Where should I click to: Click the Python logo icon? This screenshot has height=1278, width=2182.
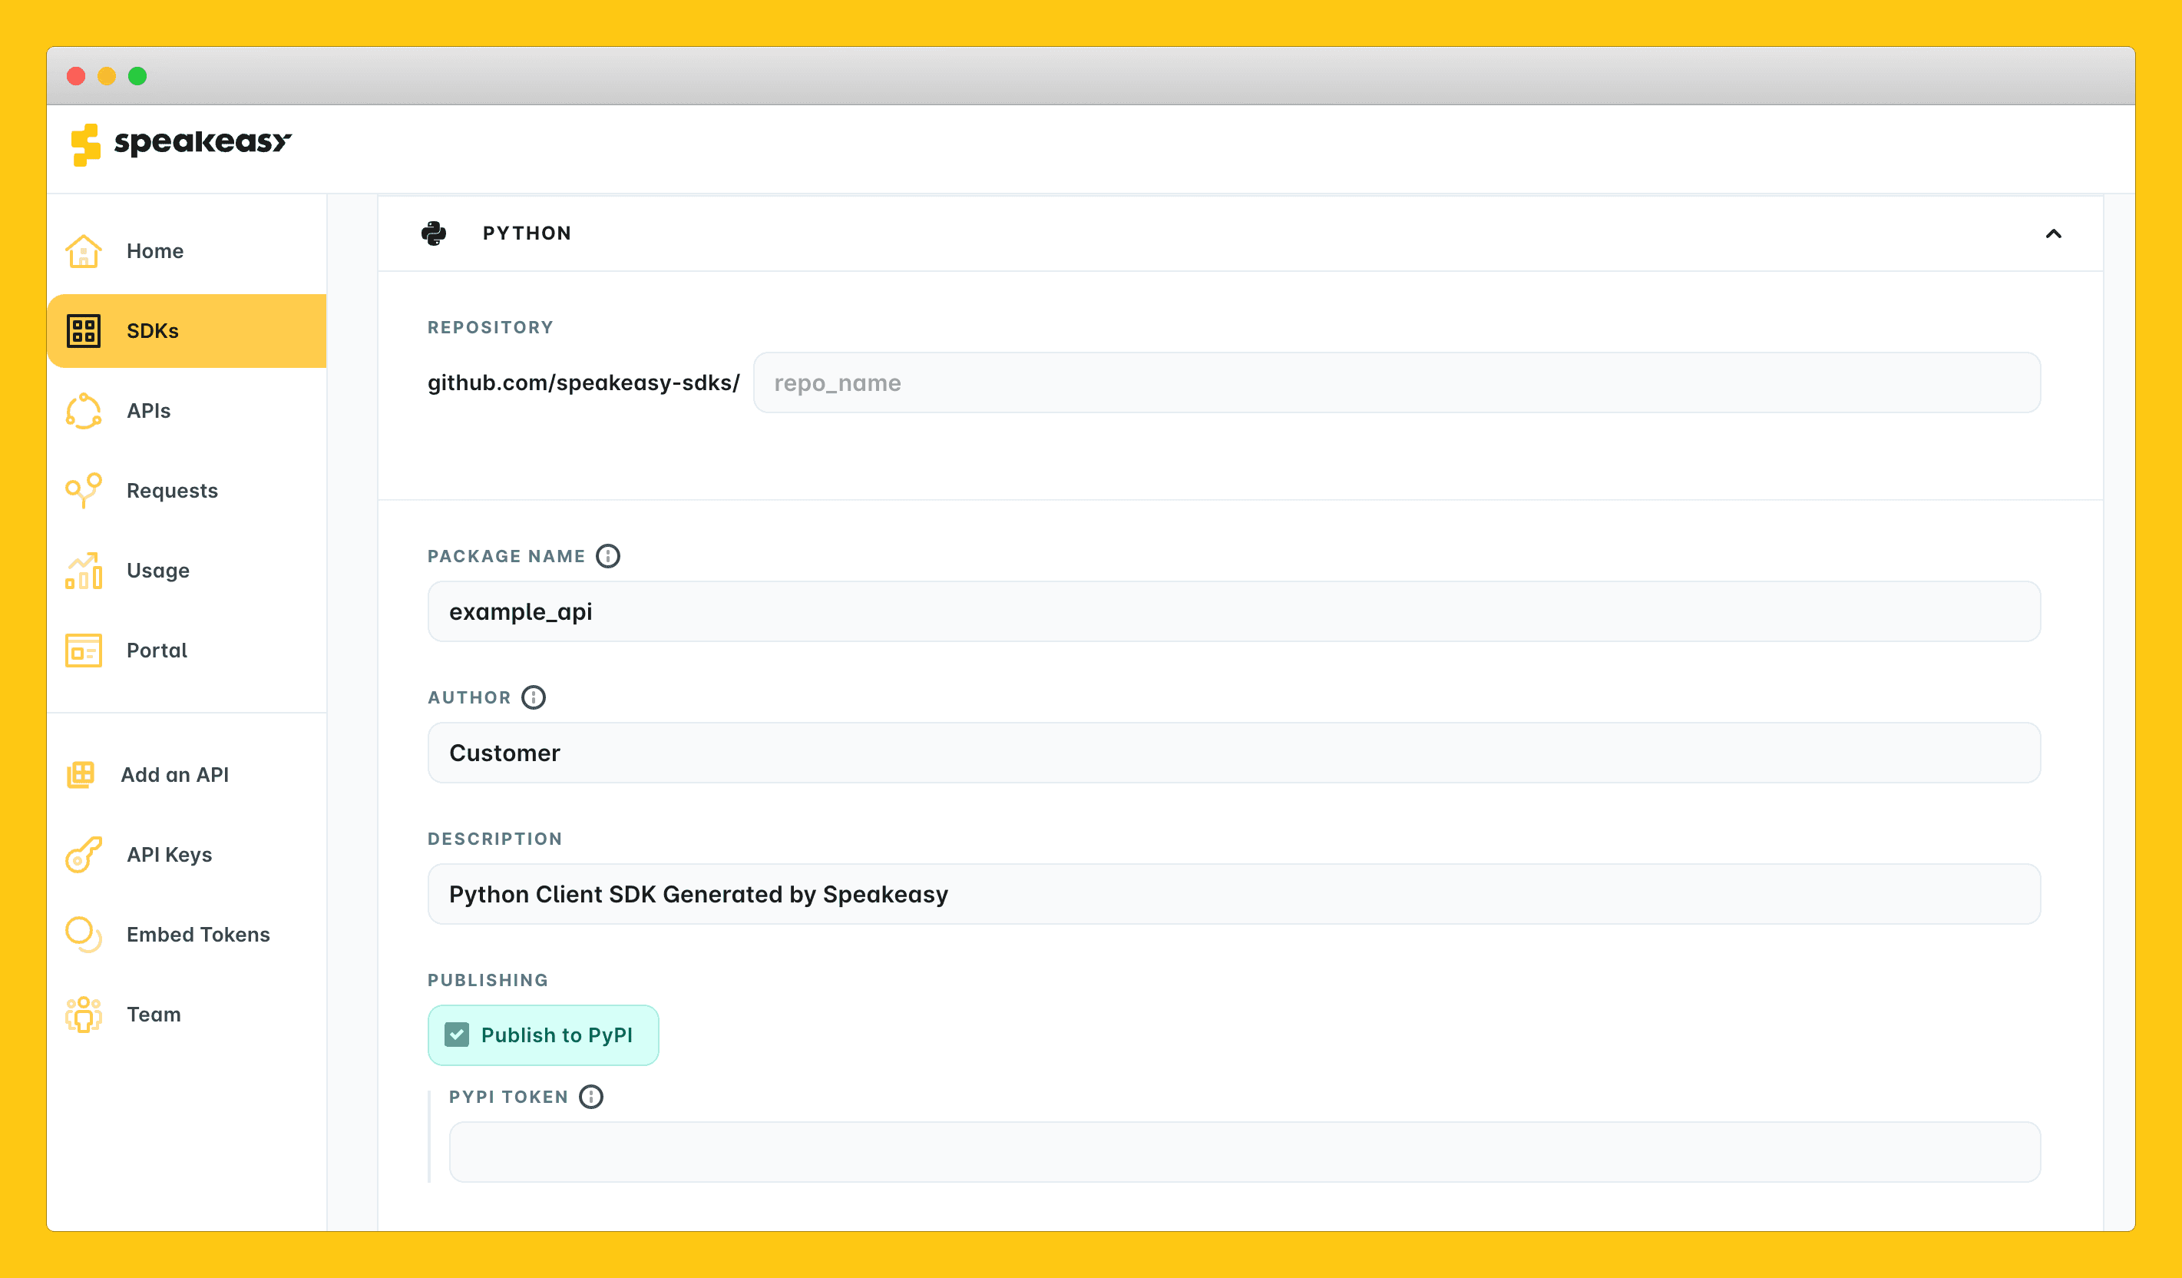pos(434,233)
